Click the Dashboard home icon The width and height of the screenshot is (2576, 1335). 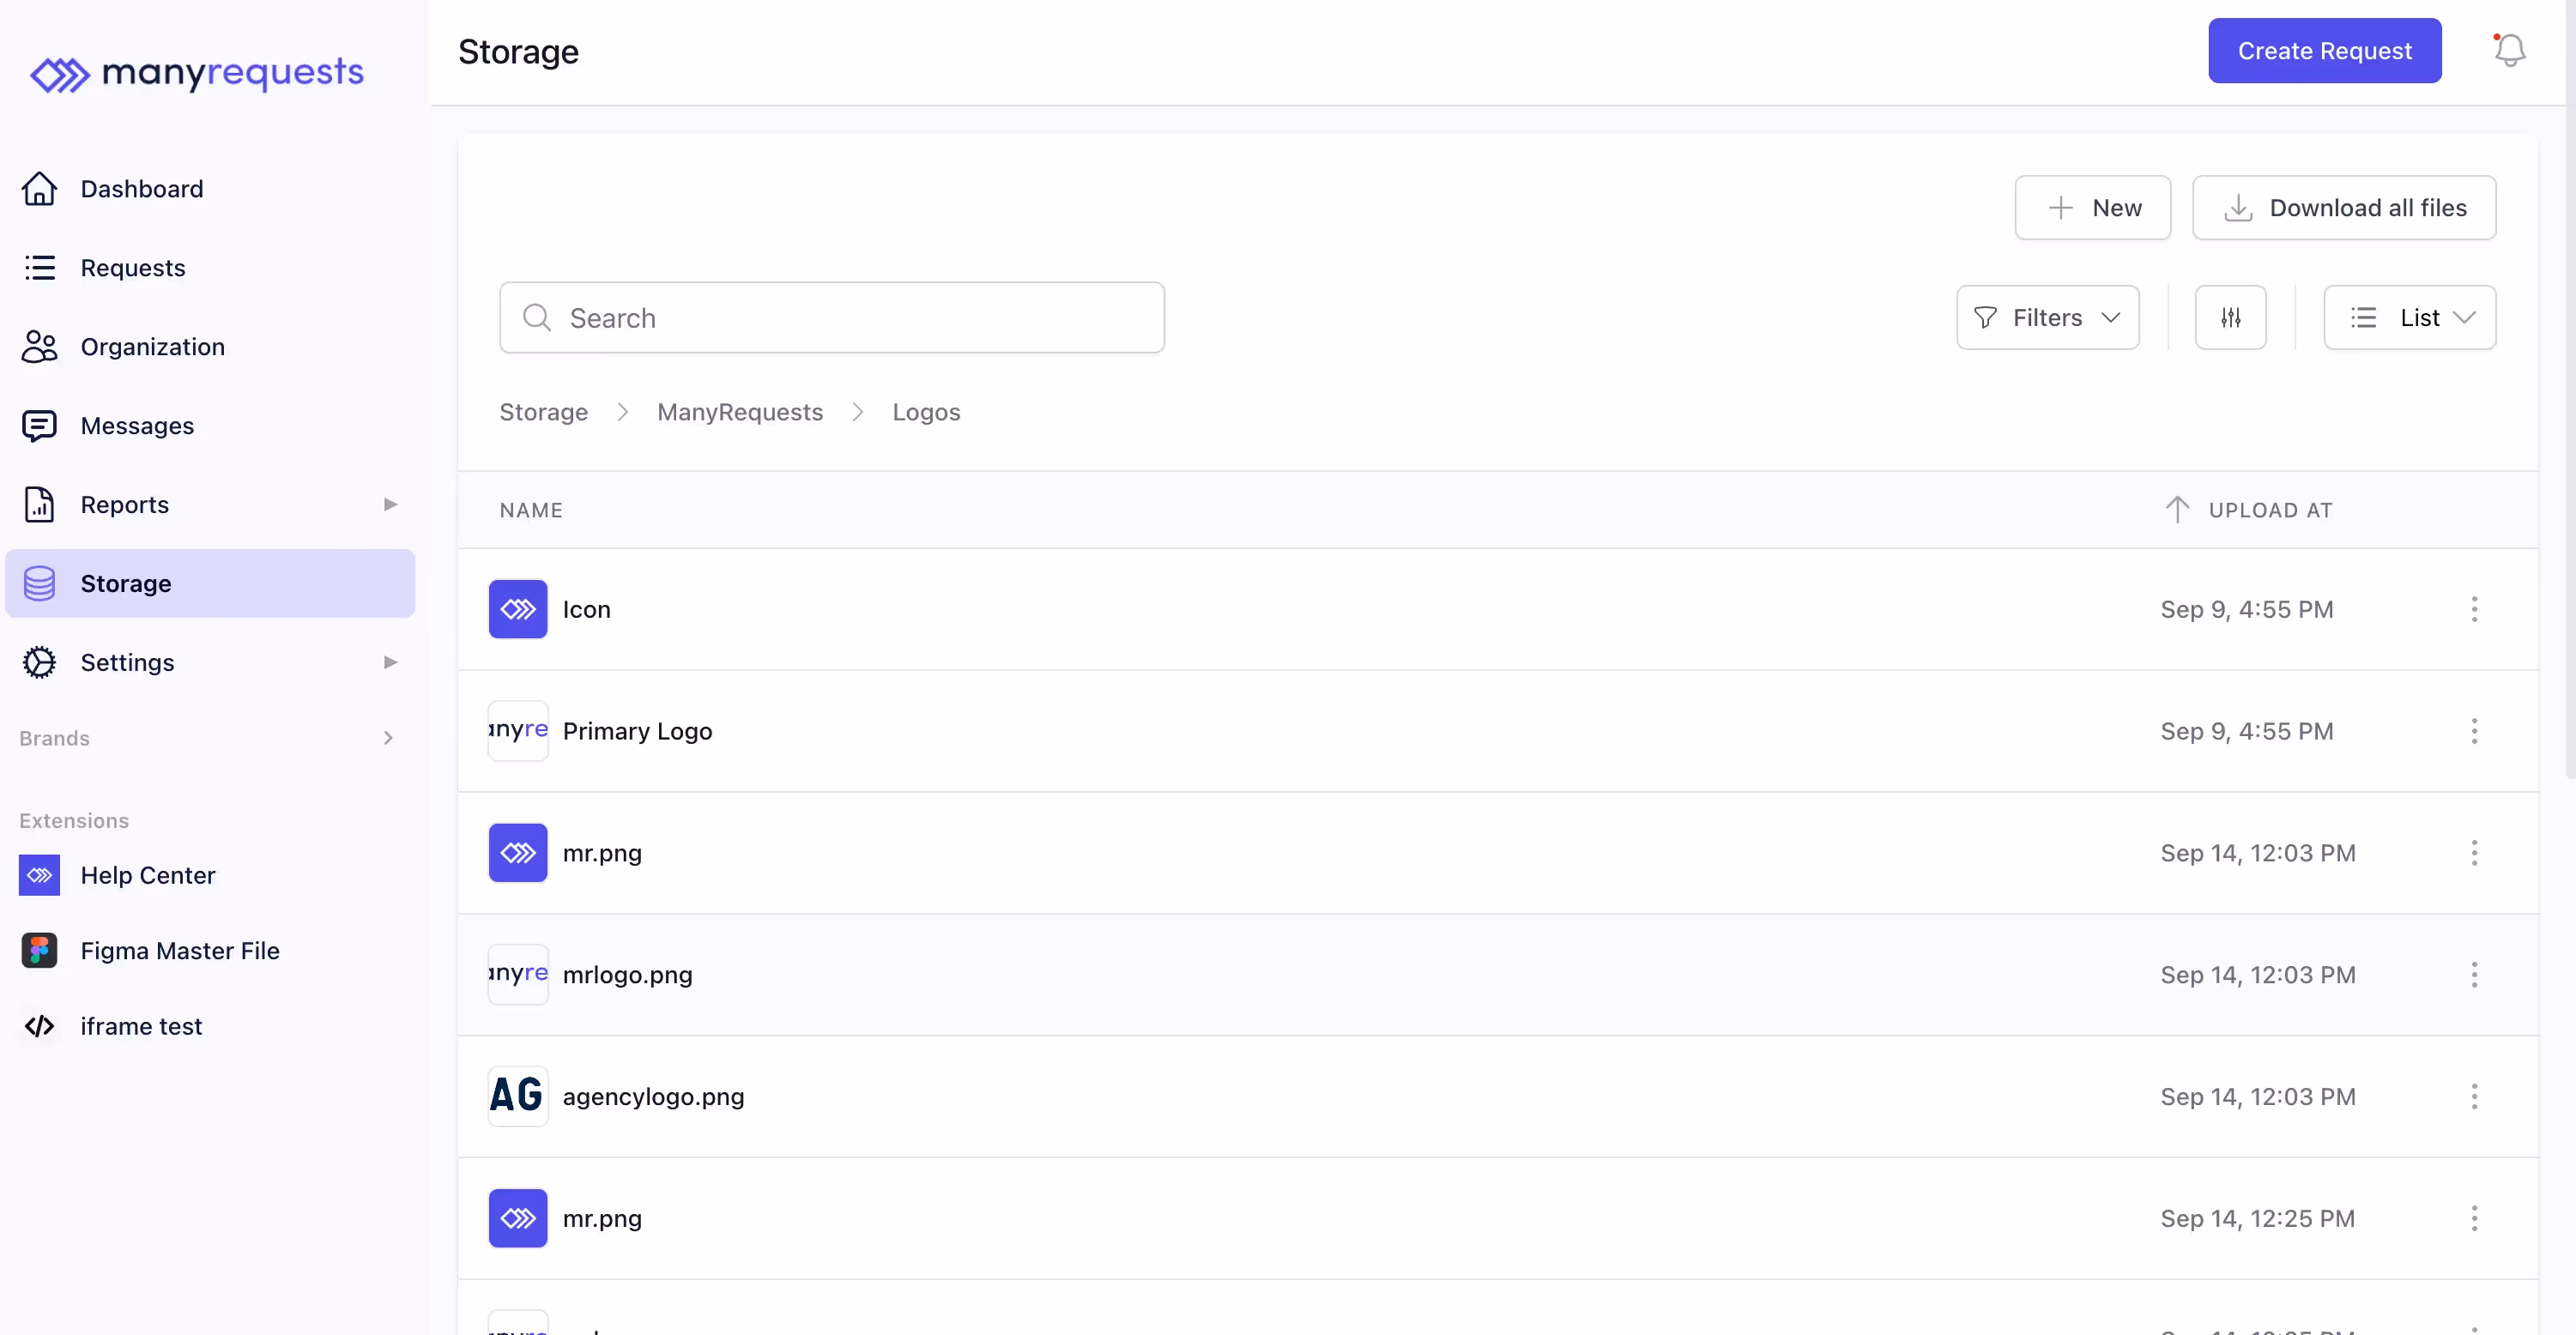tap(39, 189)
